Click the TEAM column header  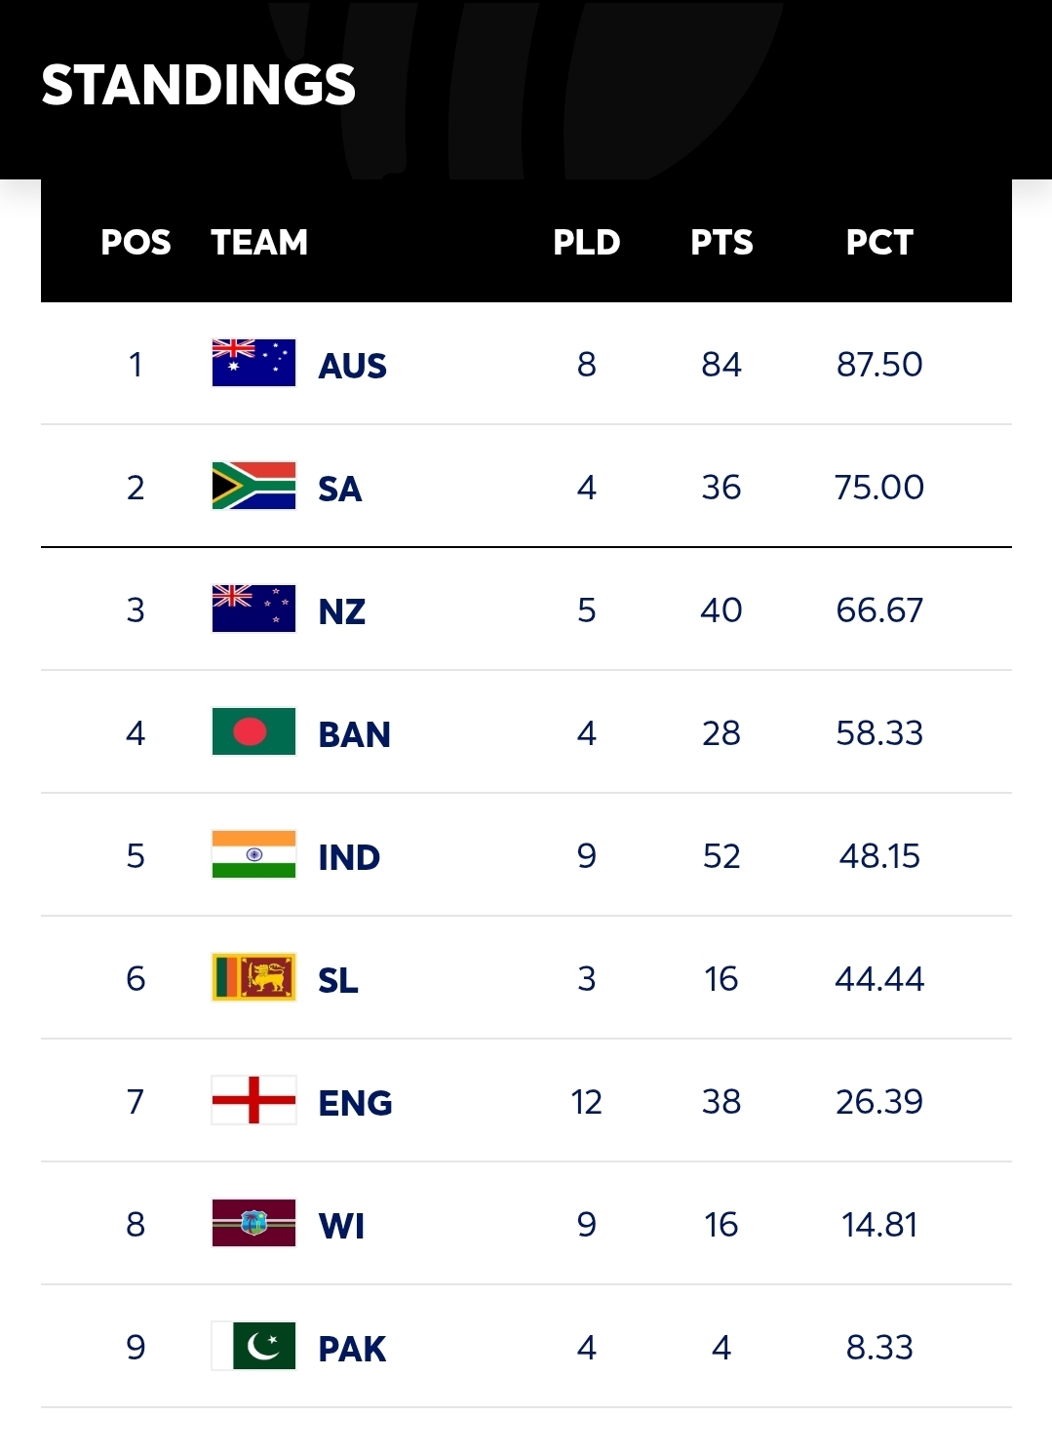(x=259, y=242)
